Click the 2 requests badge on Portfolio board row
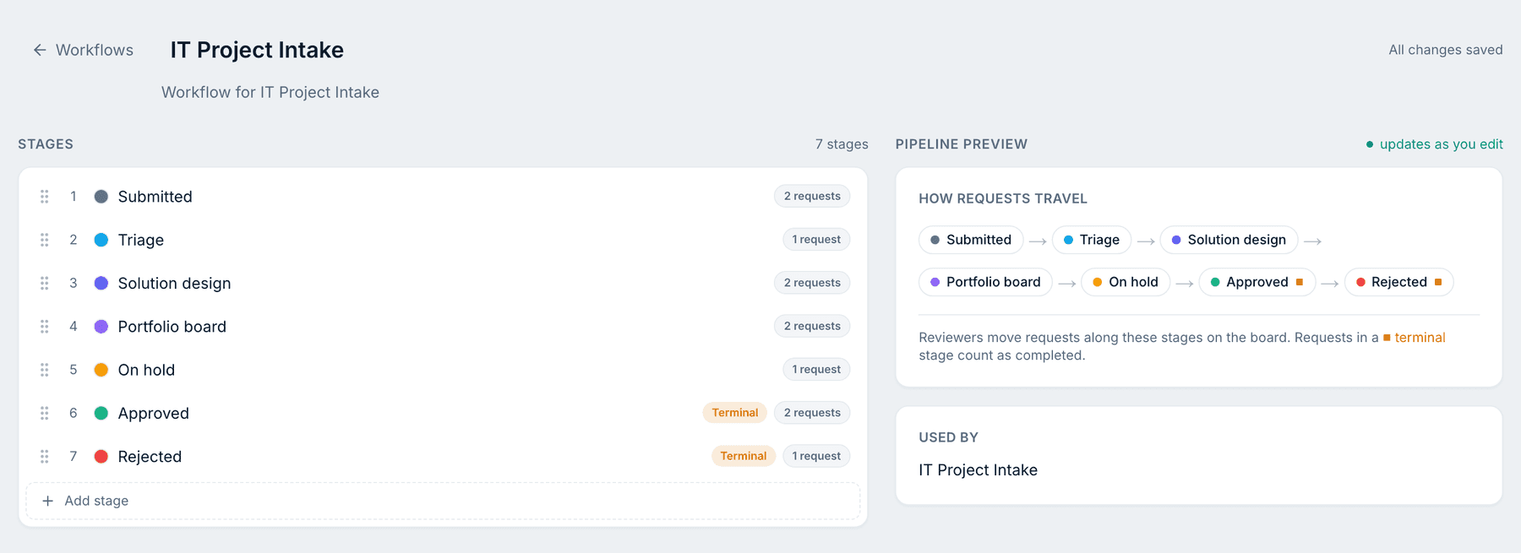This screenshot has width=1521, height=553. tap(812, 326)
